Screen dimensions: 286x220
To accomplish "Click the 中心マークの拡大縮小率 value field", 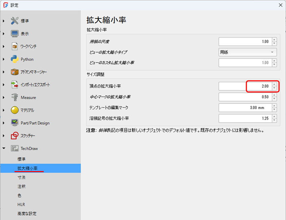I will coord(245,97).
